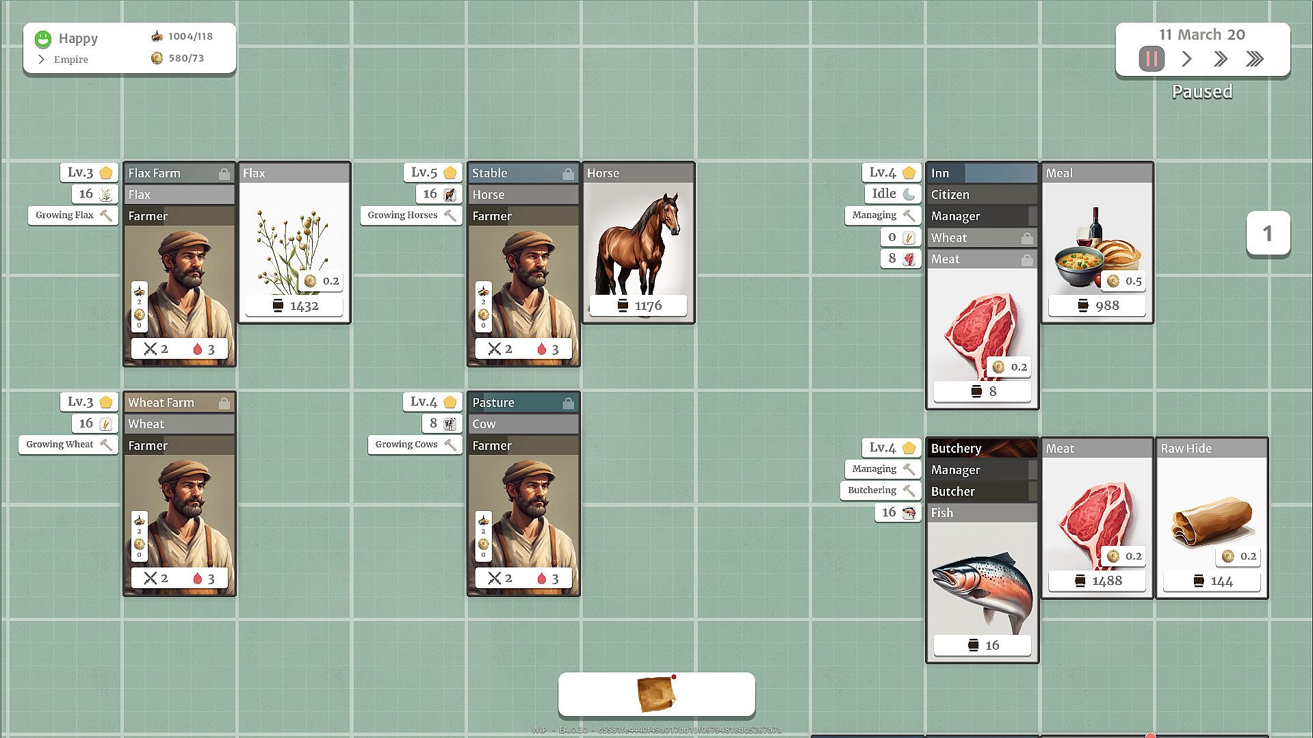Set game to double speed arrow
The image size is (1313, 738).
pyautogui.click(x=1221, y=59)
